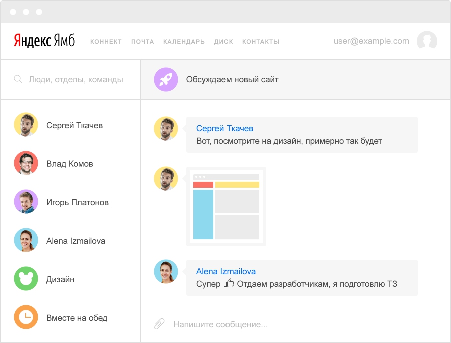Go to the Календарь section
Viewport: 451px width, 343px height.
184,42
